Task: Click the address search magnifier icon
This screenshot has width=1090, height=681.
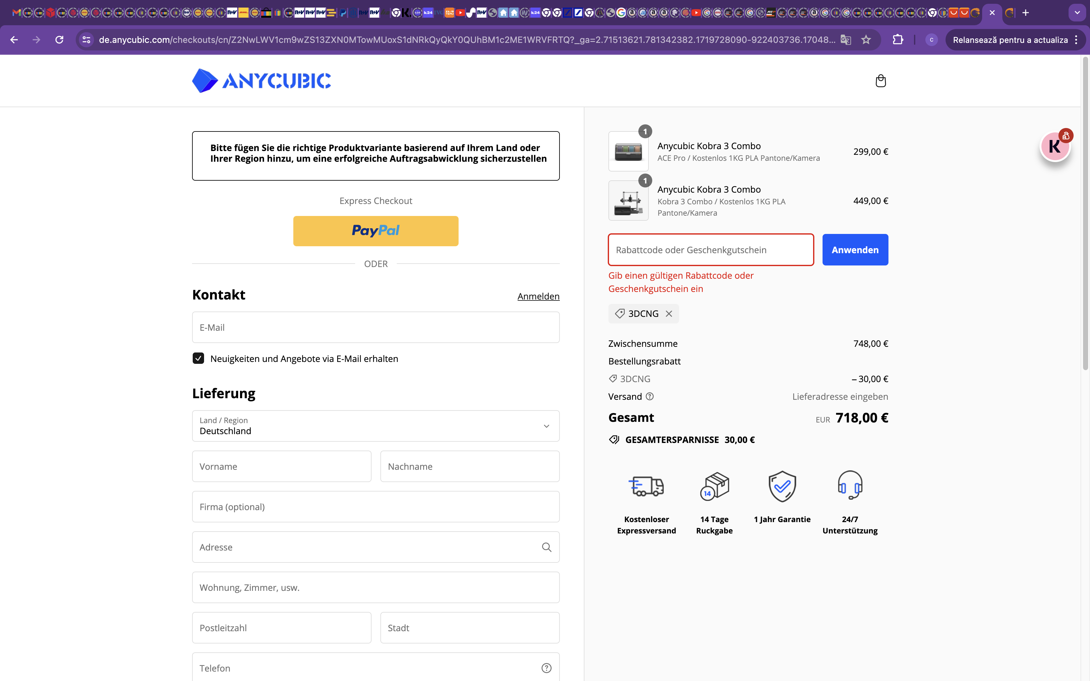Action: (546, 547)
